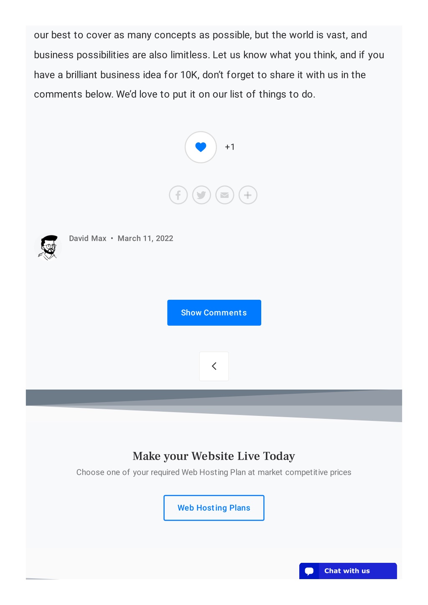Click the gray diagonal divider banner

[214, 405]
